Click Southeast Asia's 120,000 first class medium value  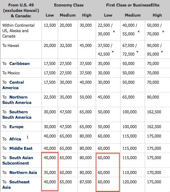coord(130,182)
